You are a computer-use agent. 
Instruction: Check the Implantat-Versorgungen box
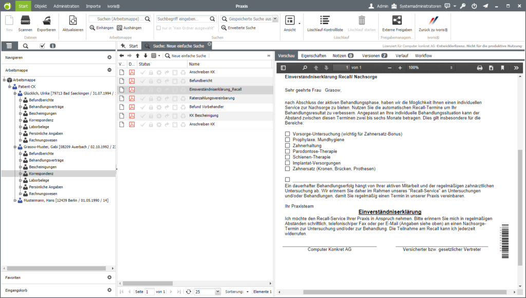[288, 163]
